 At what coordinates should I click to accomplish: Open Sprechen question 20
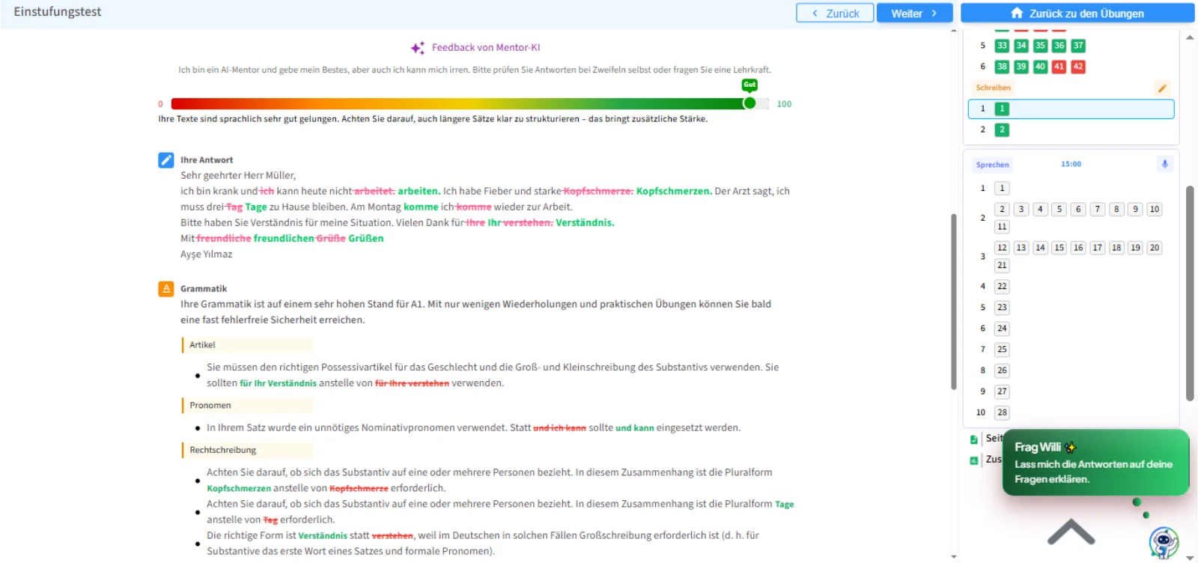click(1155, 248)
